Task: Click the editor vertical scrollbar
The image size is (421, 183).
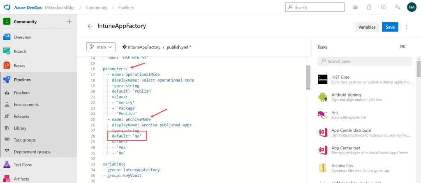Action: [x=308, y=77]
